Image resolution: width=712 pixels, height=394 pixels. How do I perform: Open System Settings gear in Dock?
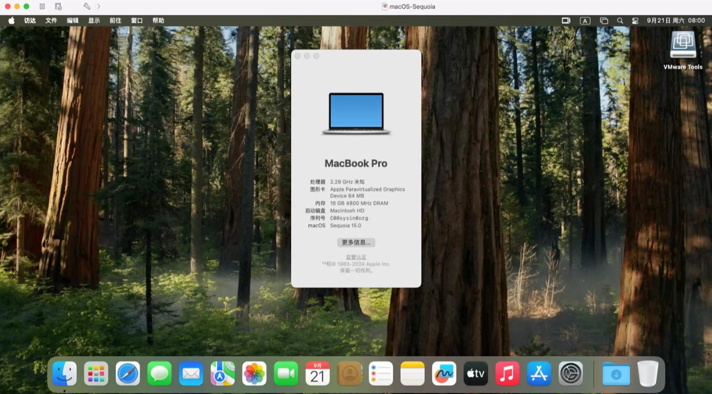tap(571, 373)
